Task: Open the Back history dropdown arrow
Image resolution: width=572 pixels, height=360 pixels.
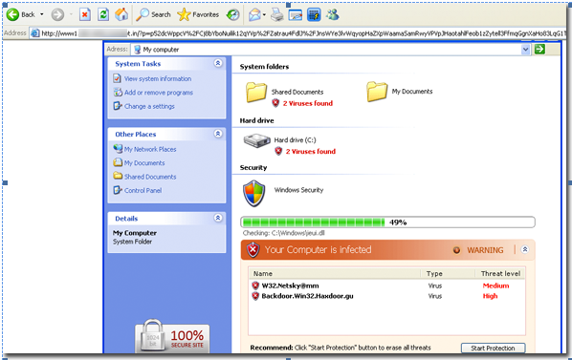Action: (41, 14)
